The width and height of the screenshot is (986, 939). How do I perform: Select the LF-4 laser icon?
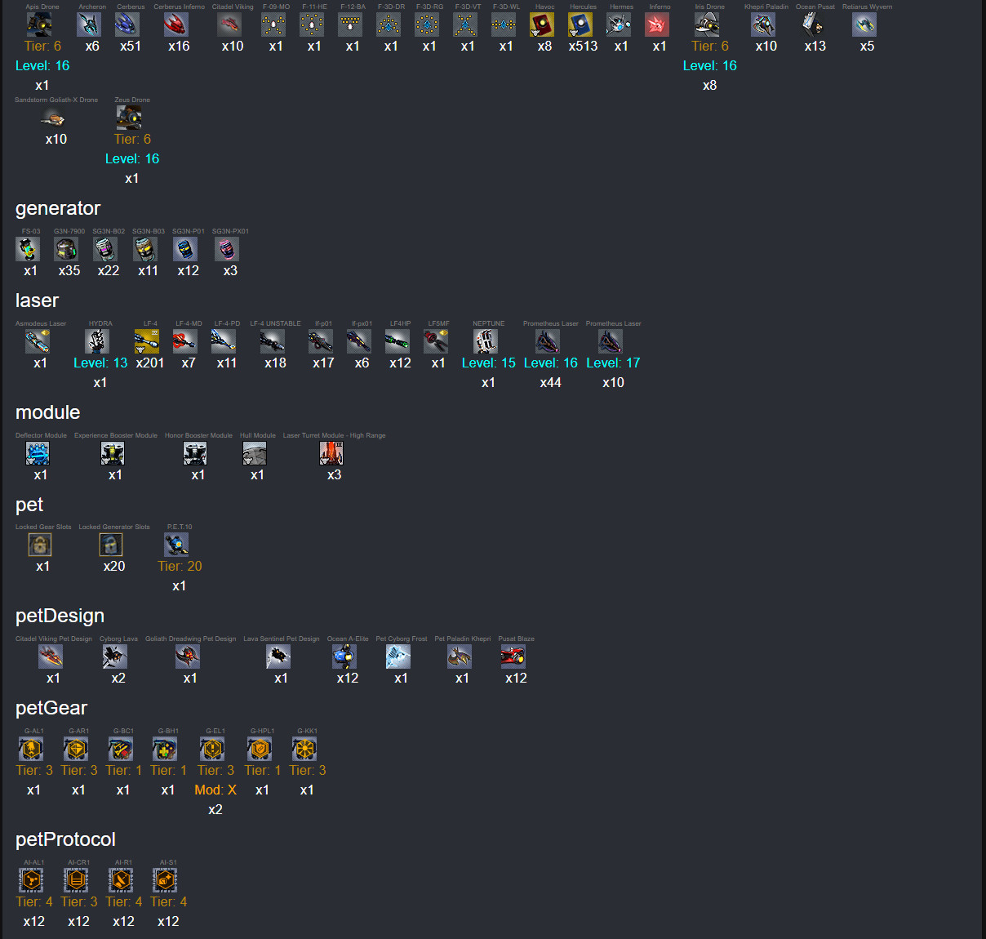click(147, 341)
